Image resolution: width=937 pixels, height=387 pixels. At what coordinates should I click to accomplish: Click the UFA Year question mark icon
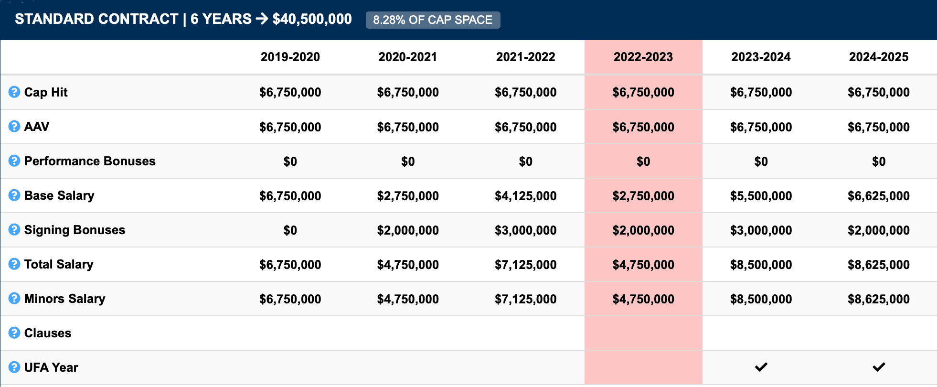(x=14, y=367)
